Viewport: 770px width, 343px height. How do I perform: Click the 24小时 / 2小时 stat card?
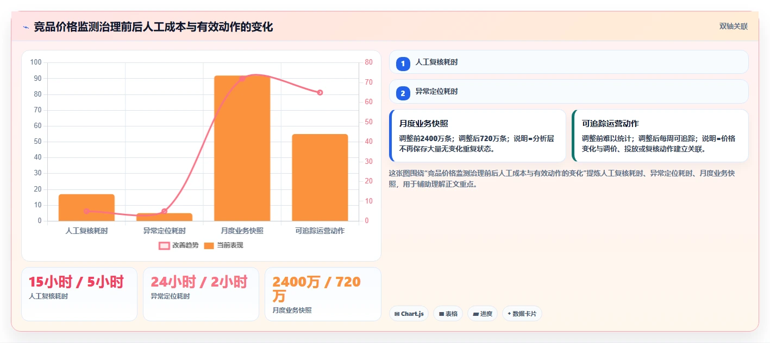point(201,294)
